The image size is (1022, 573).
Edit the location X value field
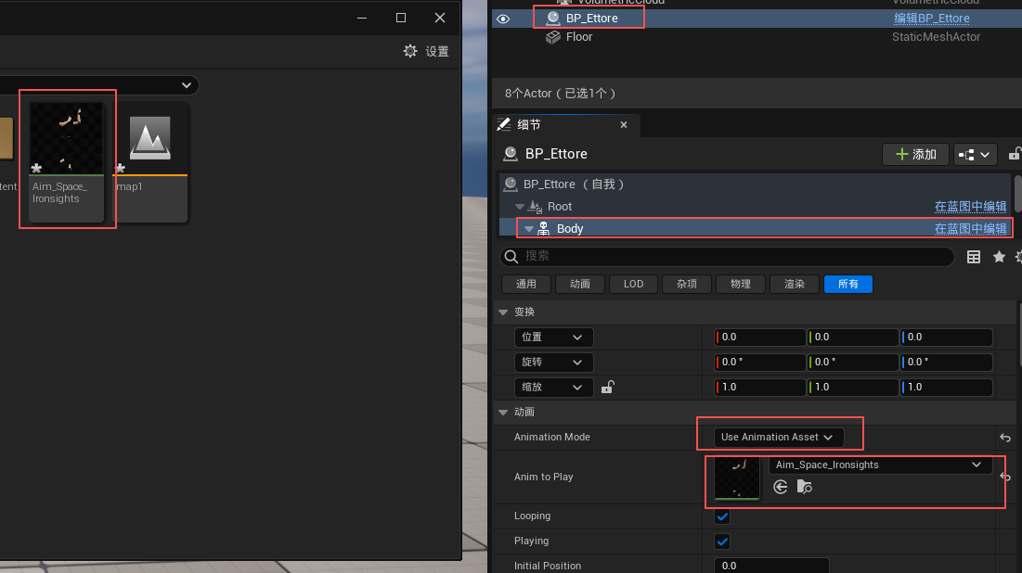pos(760,337)
